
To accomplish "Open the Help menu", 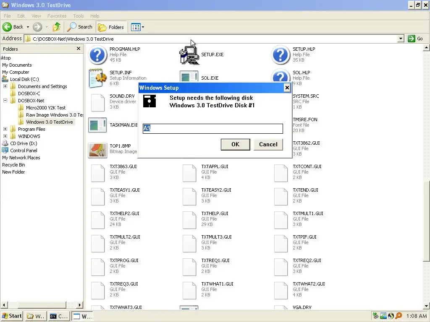I will coord(94,16).
